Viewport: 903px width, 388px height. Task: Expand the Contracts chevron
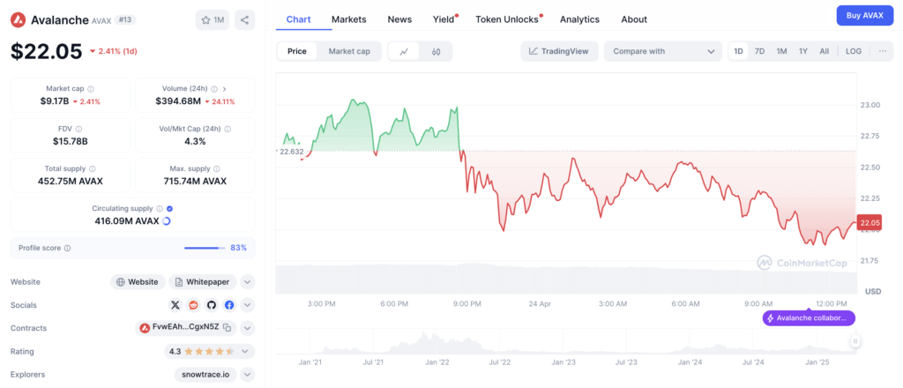(x=247, y=328)
